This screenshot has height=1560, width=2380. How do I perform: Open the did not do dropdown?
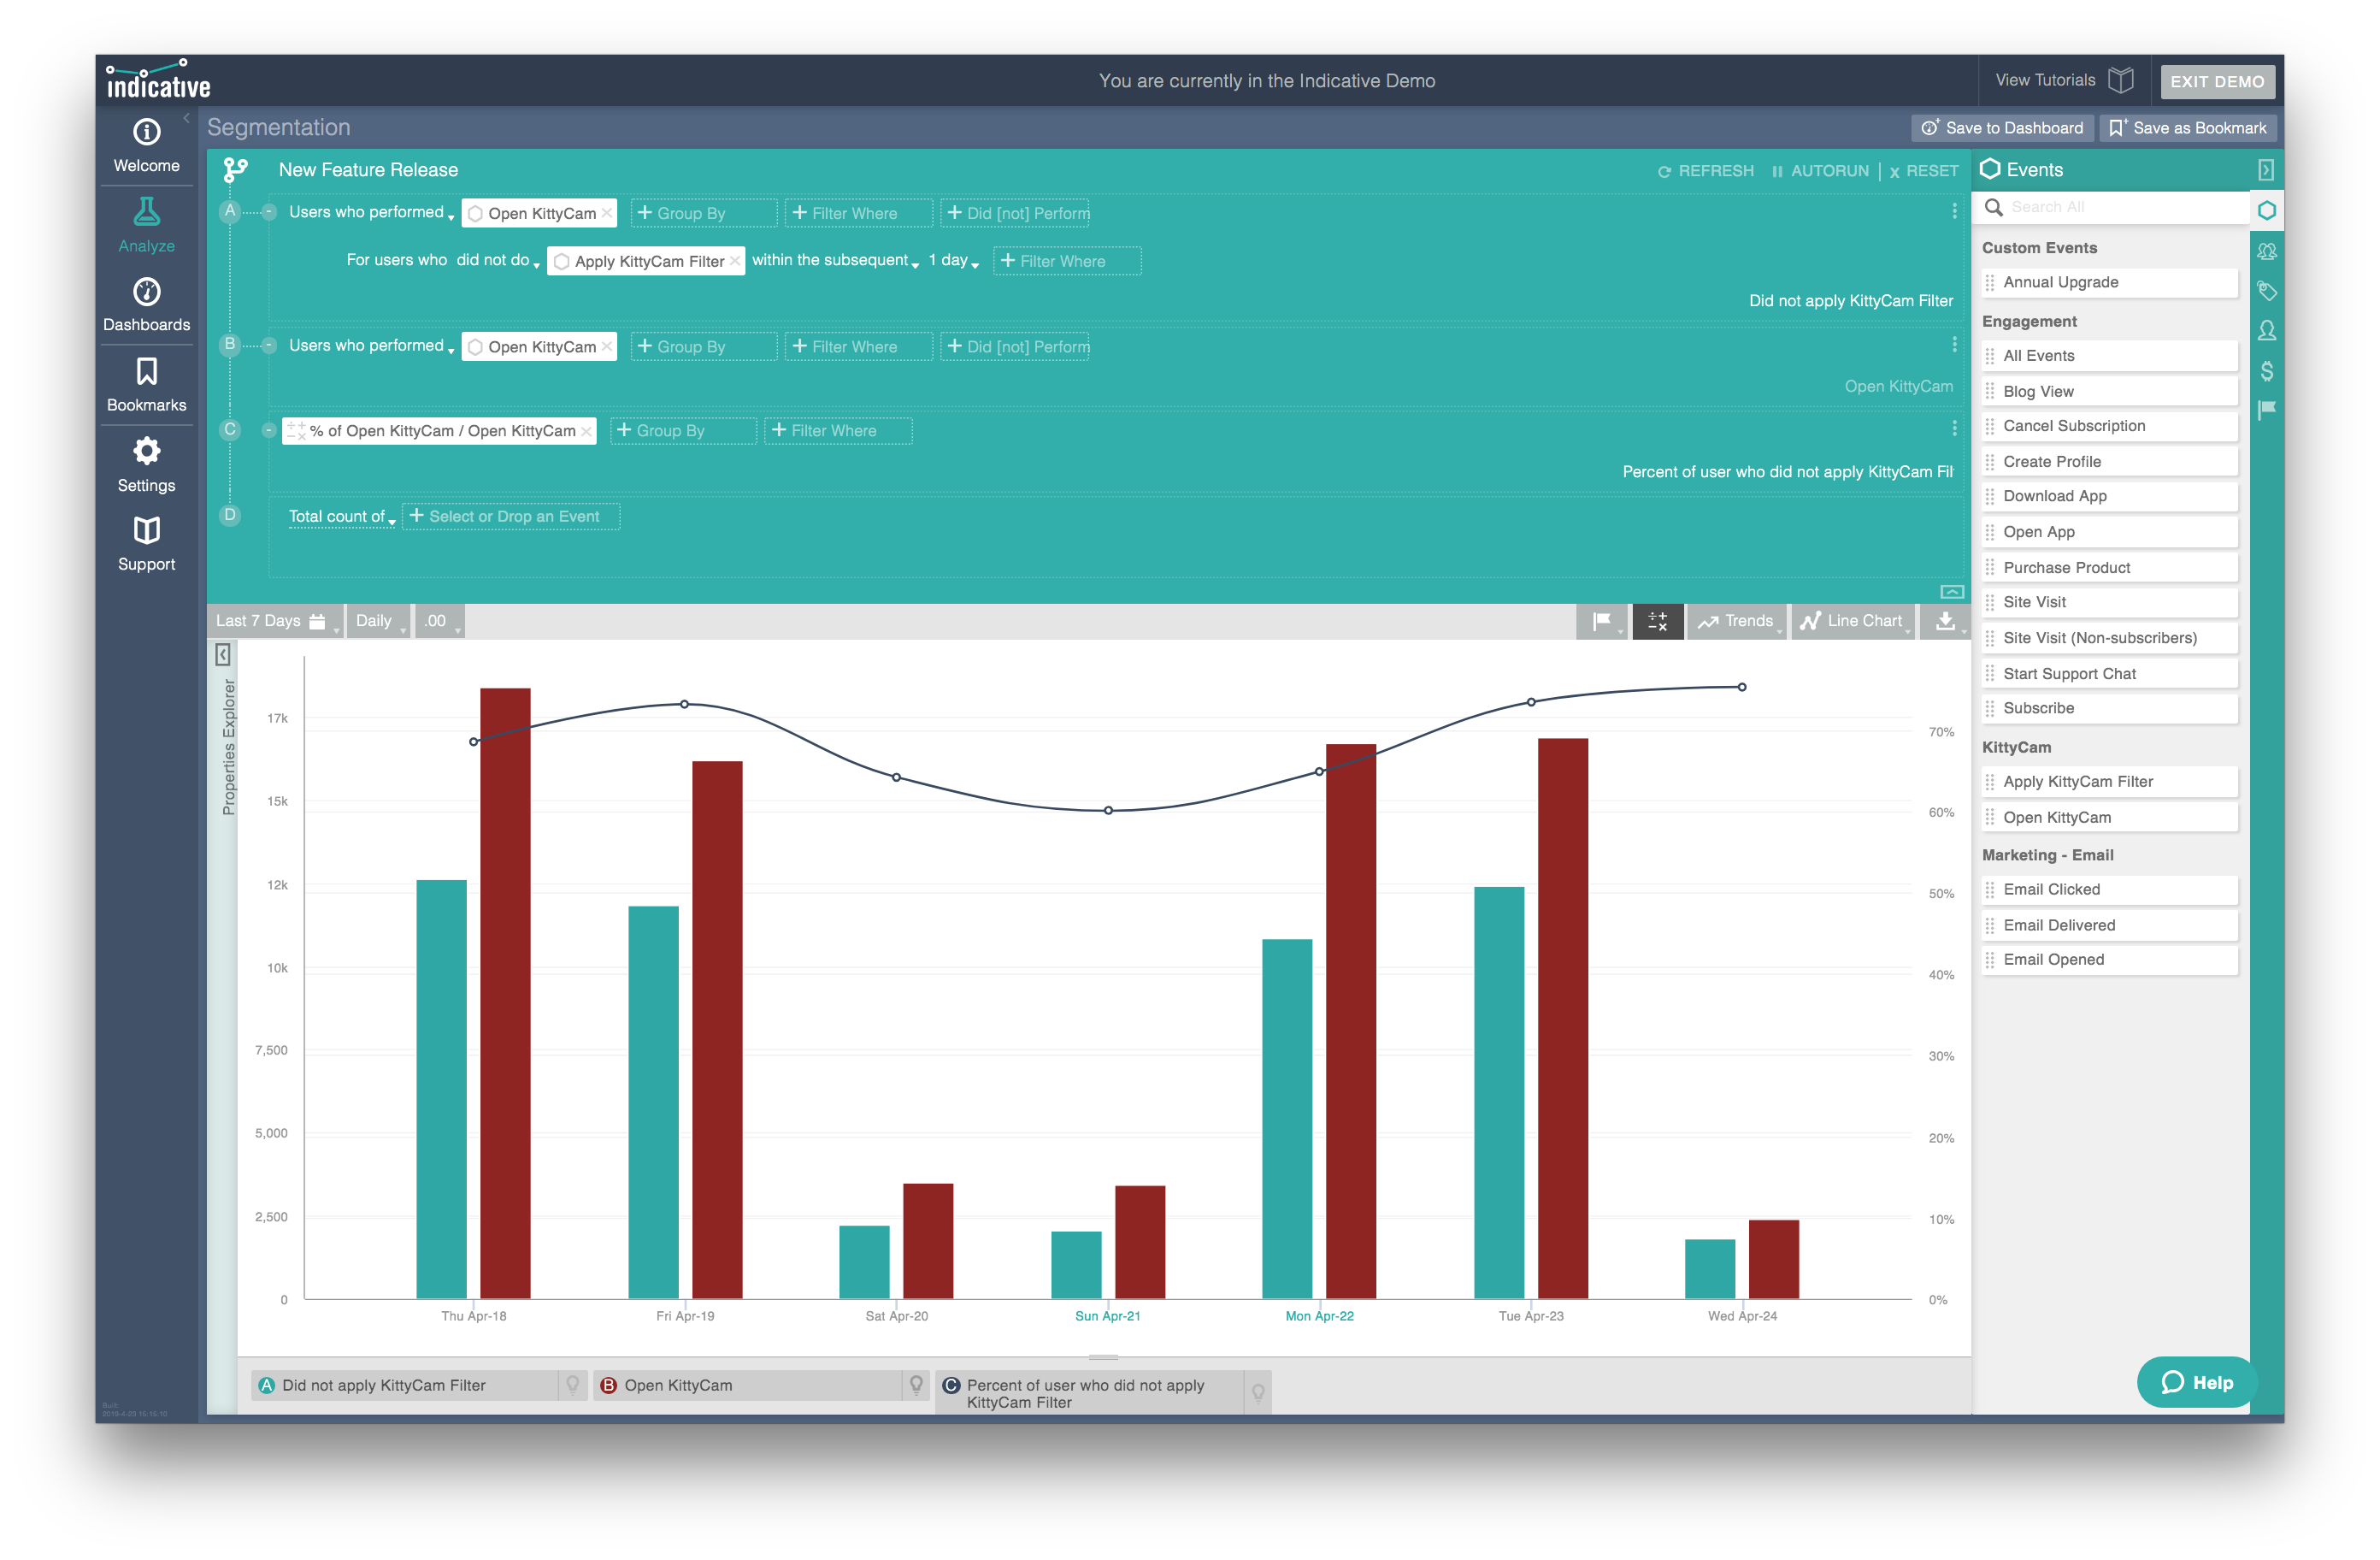pos(497,260)
